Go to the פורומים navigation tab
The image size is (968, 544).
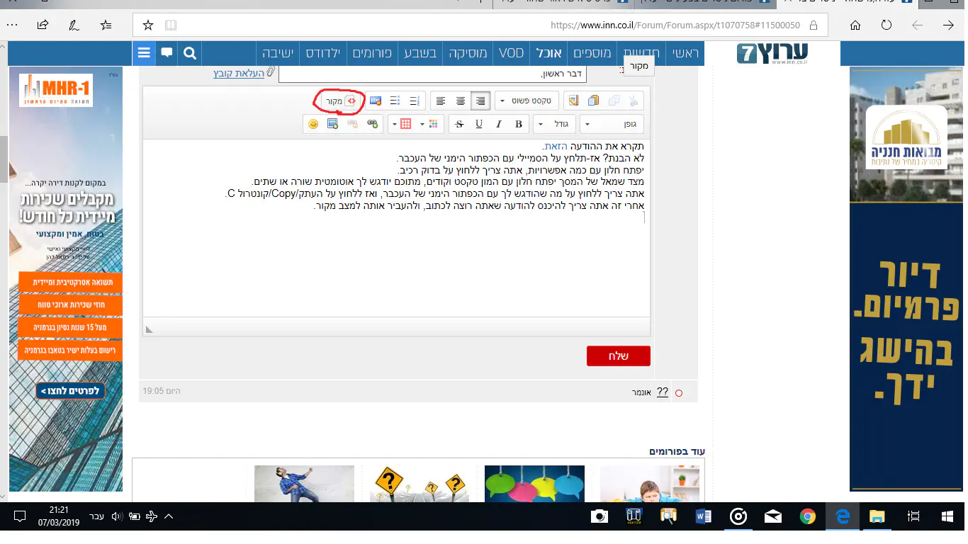372,53
